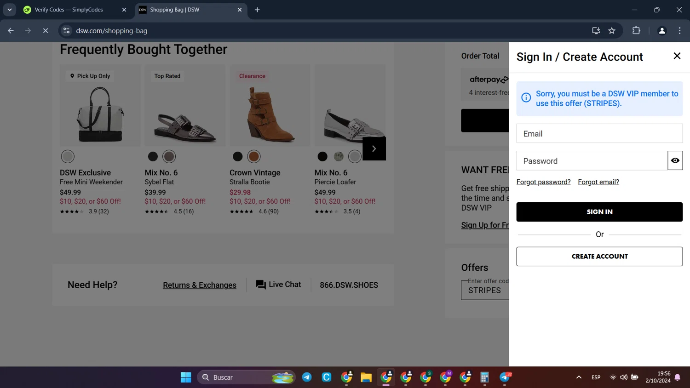Viewport: 690px width, 388px height.
Task: Bookmark this page with star icon
Action: tap(612, 31)
